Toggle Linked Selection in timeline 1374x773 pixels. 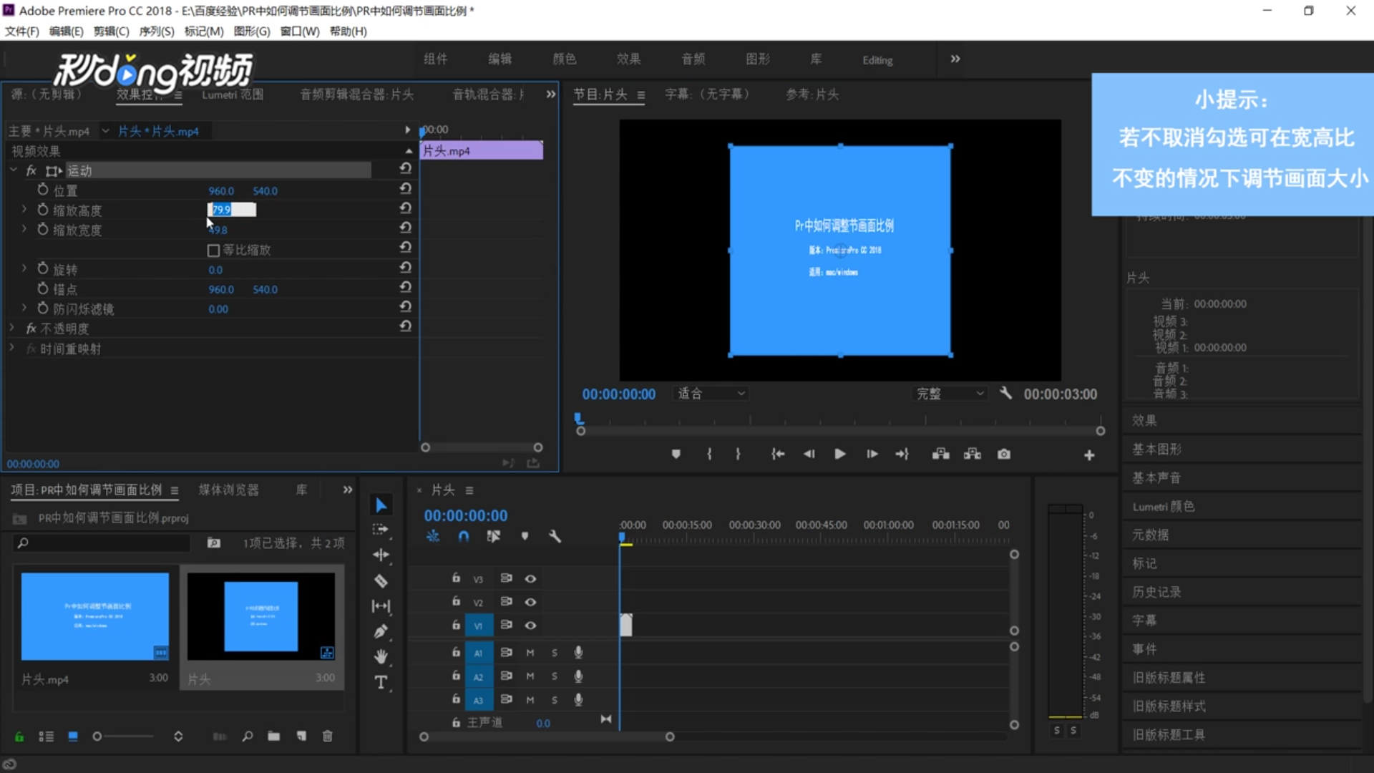coord(493,536)
